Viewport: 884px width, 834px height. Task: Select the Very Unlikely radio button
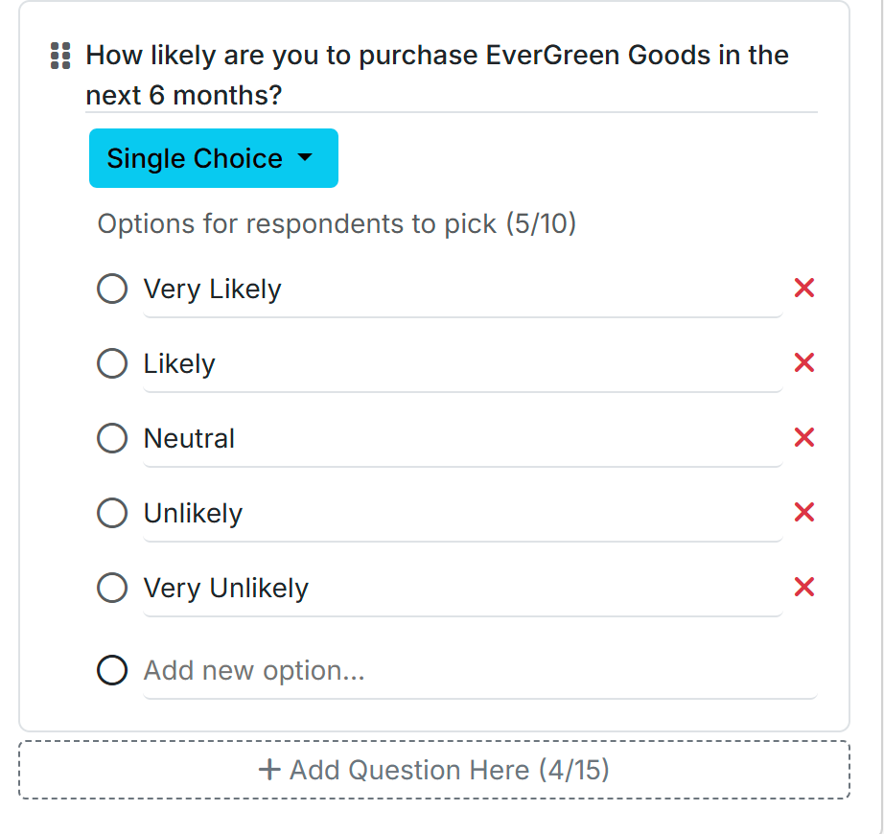tap(112, 588)
